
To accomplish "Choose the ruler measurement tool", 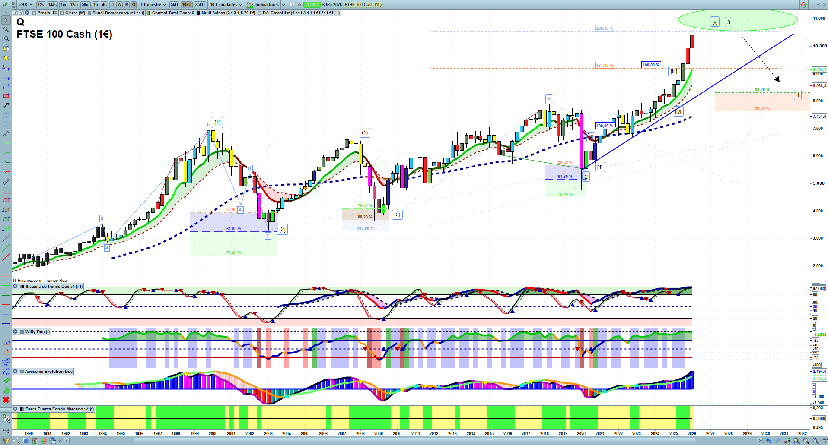I will tap(6, 181).
